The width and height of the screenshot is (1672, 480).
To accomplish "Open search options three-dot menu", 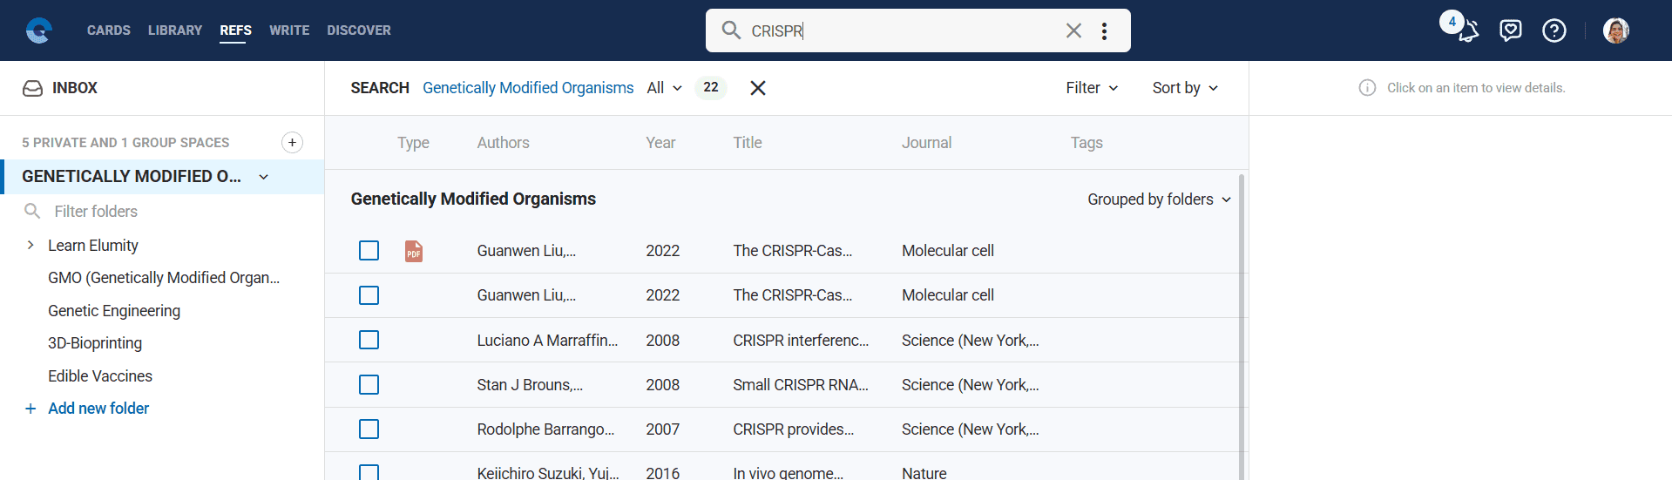I will [x=1104, y=30].
